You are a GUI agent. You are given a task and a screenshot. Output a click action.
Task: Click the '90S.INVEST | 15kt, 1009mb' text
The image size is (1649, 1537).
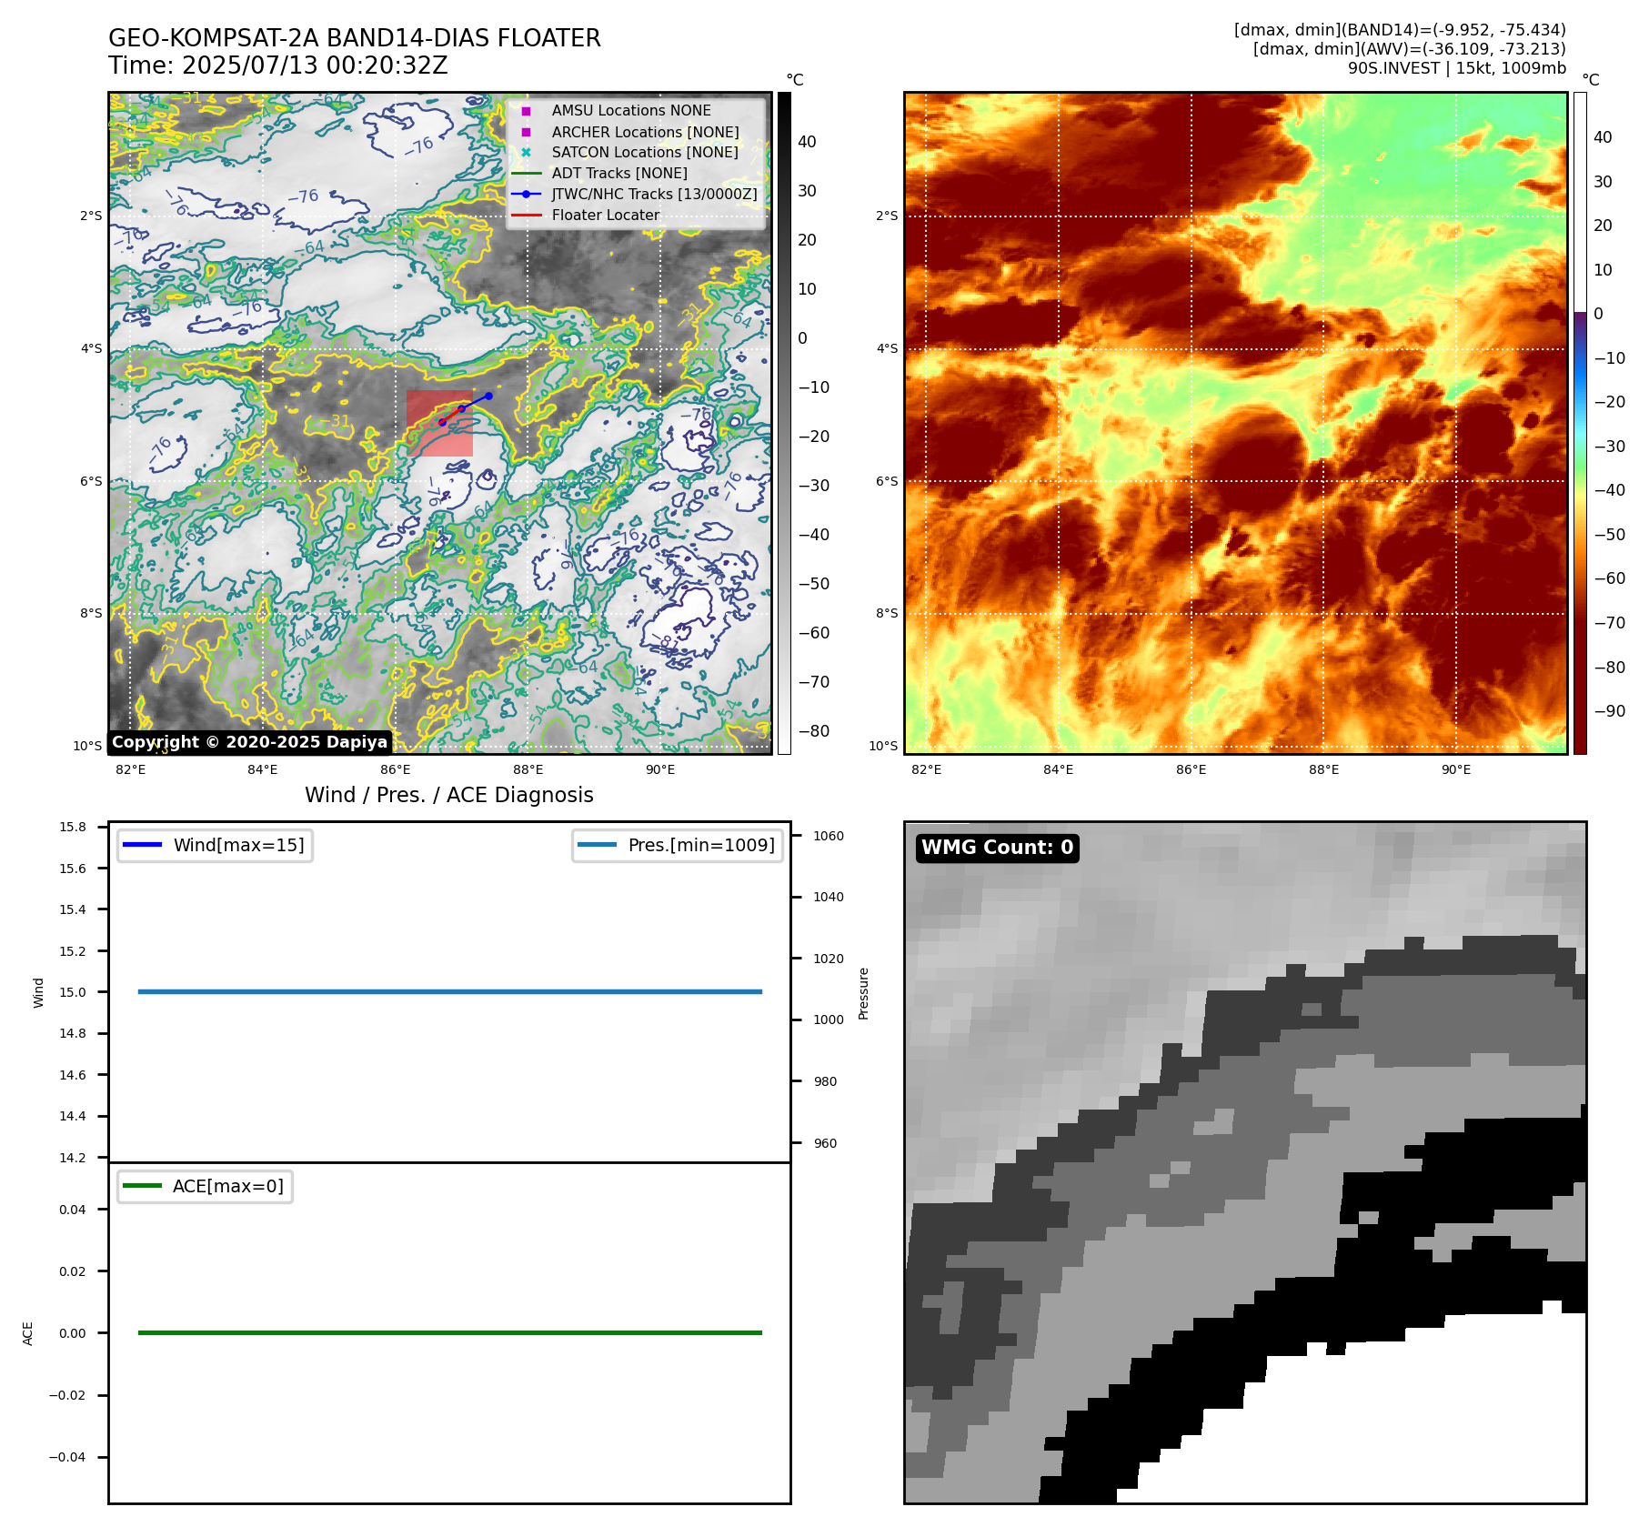(1457, 68)
